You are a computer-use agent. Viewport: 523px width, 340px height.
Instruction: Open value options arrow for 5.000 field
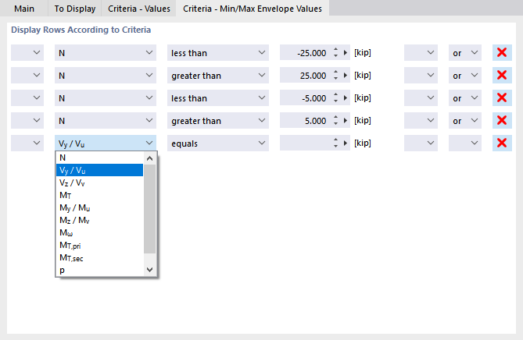click(x=346, y=120)
